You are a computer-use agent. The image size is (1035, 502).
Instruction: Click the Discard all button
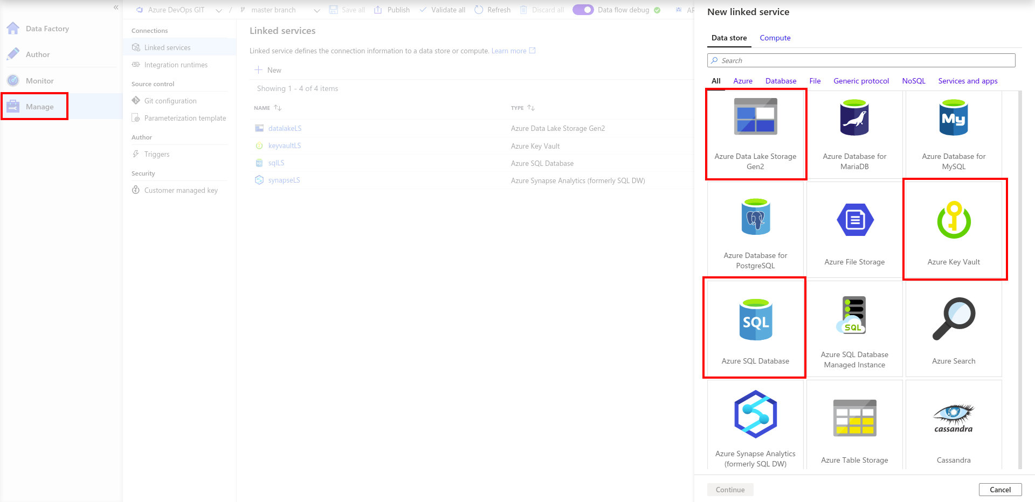point(542,10)
